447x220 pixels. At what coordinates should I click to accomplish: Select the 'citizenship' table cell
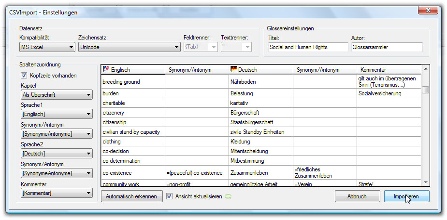[x=132, y=122]
